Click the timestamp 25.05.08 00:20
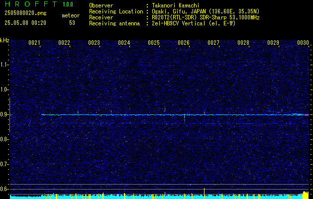313x199 pixels. point(25,23)
